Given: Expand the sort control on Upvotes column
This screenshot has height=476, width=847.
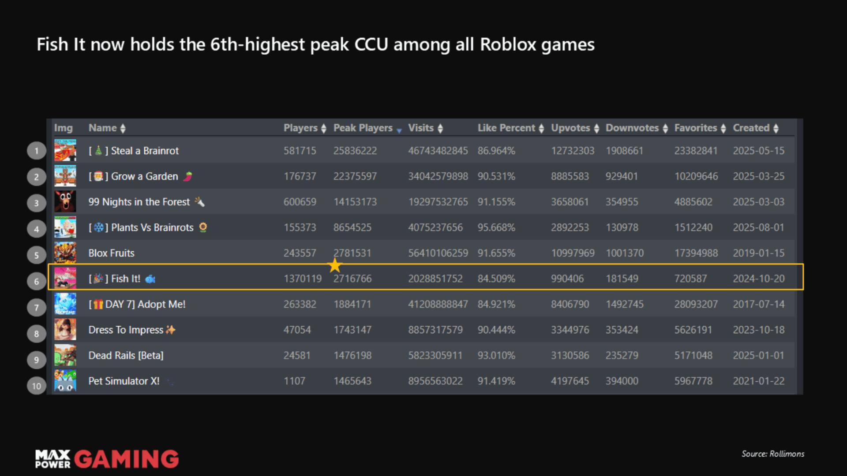Looking at the screenshot, I should click(598, 128).
